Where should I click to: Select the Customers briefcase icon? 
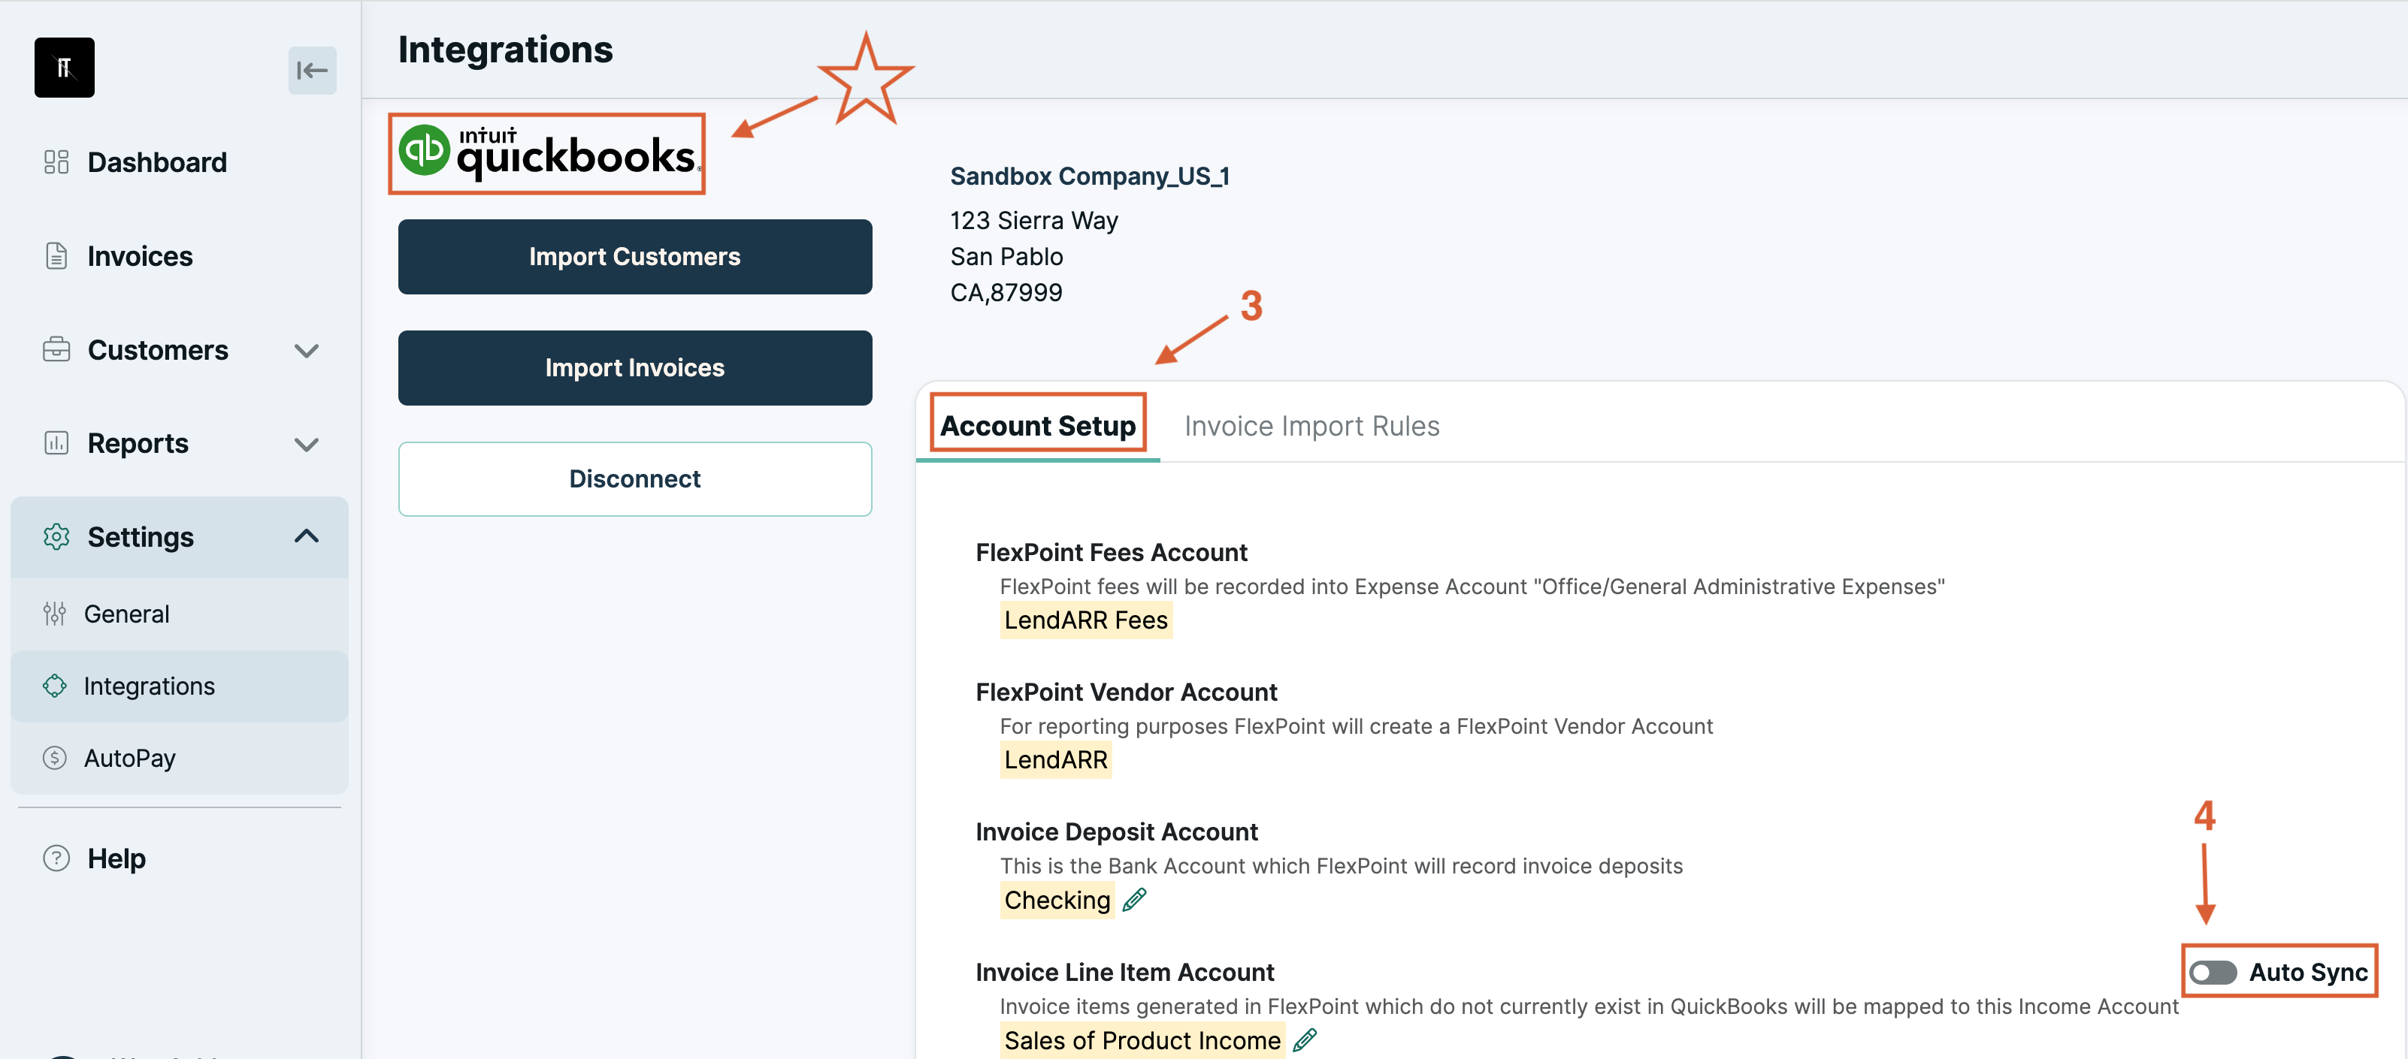57,349
